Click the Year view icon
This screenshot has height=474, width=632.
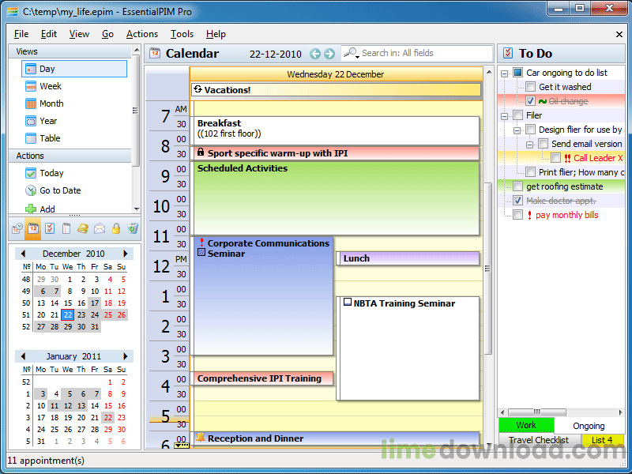coord(31,121)
